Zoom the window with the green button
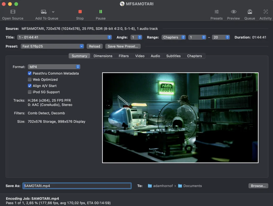273x206 pixels. coord(16,4)
